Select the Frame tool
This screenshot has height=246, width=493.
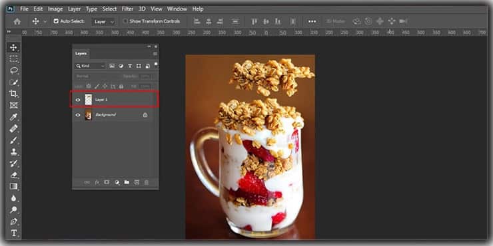(x=13, y=105)
